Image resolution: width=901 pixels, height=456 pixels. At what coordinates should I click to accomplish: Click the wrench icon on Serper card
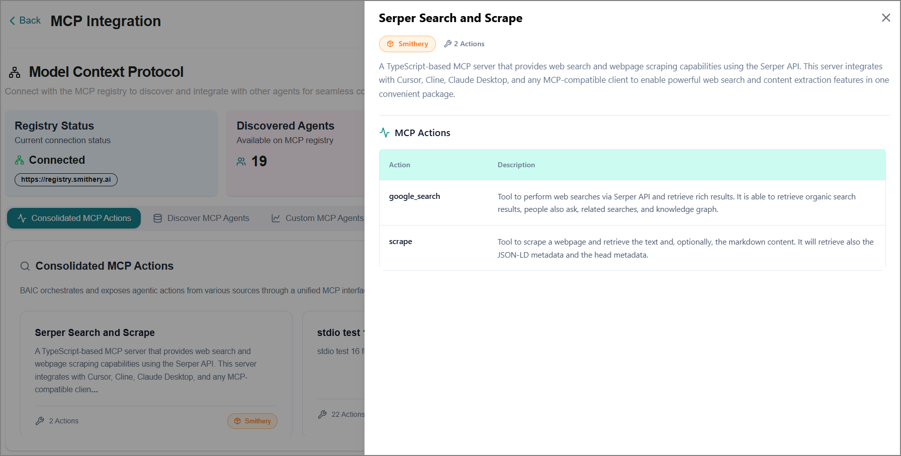40,421
